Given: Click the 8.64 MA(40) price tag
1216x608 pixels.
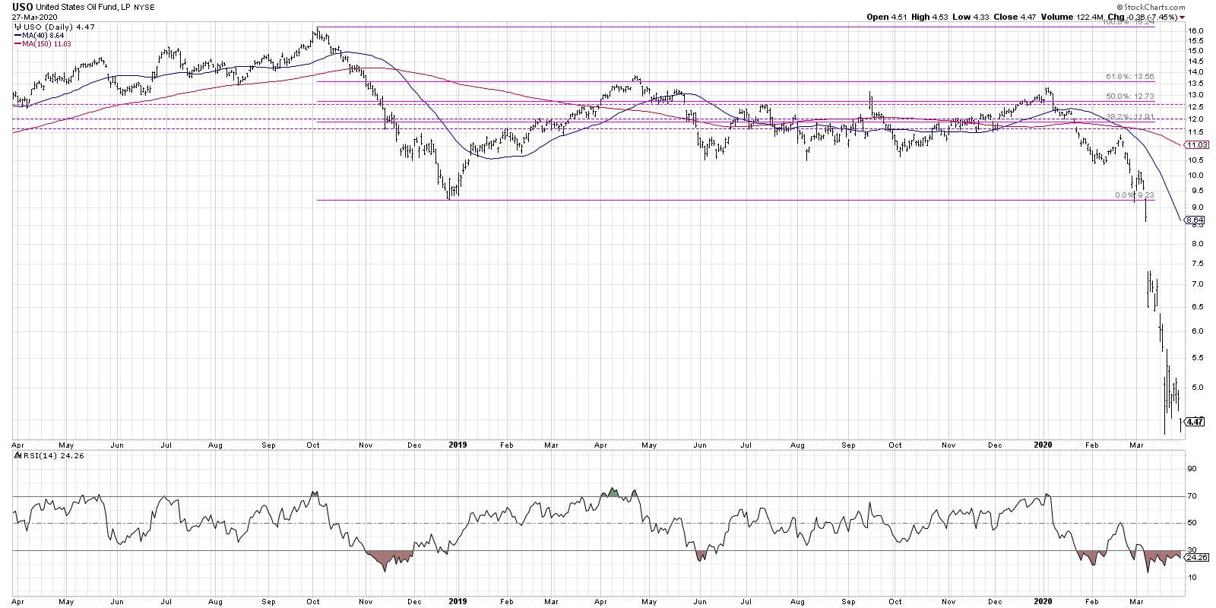Looking at the screenshot, I should pyautogui.click(x=1195, y=220).
